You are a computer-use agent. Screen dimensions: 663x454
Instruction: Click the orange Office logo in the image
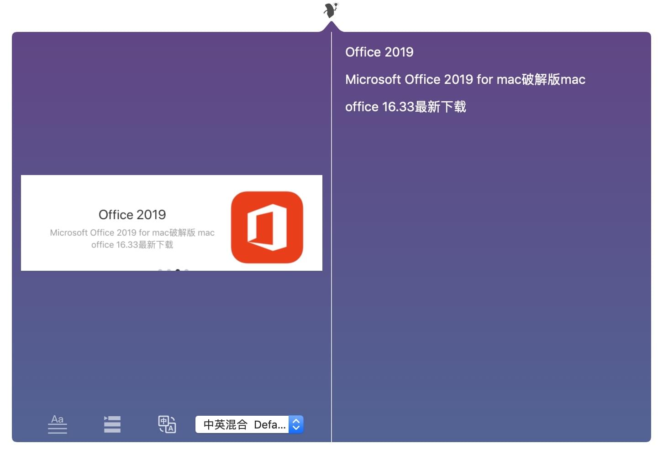267,227
